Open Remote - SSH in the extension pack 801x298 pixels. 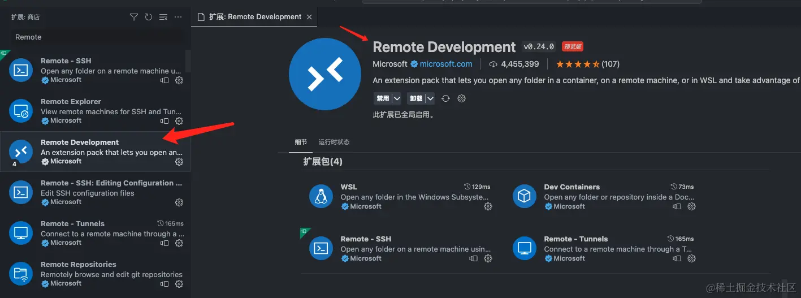point(401,249)
